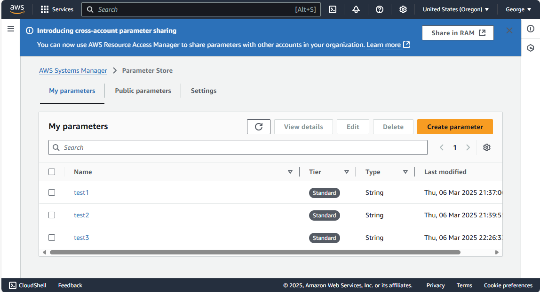Refresh the My parameters list

259,127
